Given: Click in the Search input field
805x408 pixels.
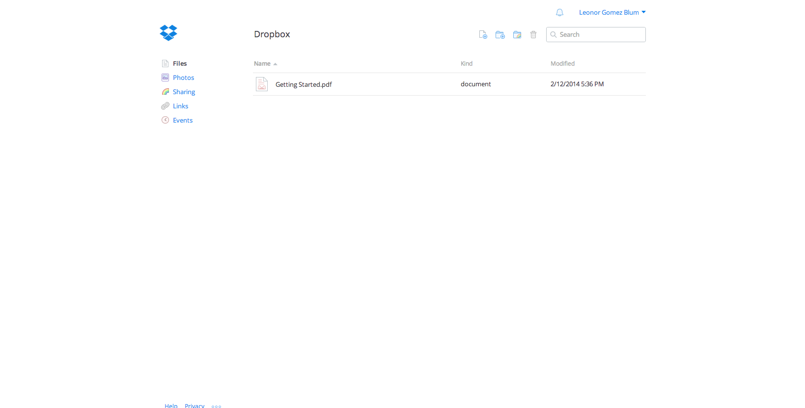Looking at the screenshot, I should 596,35.
